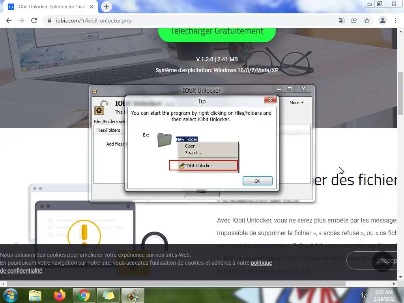Open the Google Translate page icon
Image resolution: width=404 pixels, height=303 pixels.
(x=341, y=21)
